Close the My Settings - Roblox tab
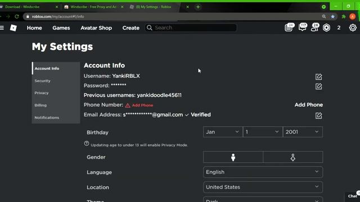 click(x=187, y=7)
